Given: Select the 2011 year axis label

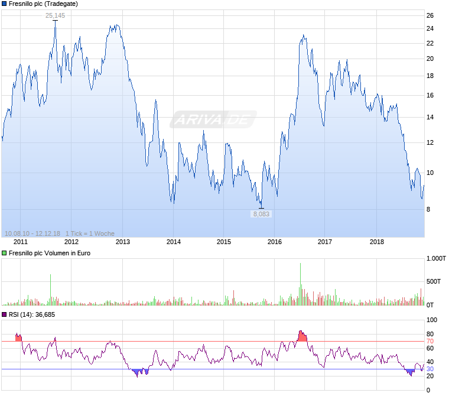Looking at the screenshot, I should point(21,242).
